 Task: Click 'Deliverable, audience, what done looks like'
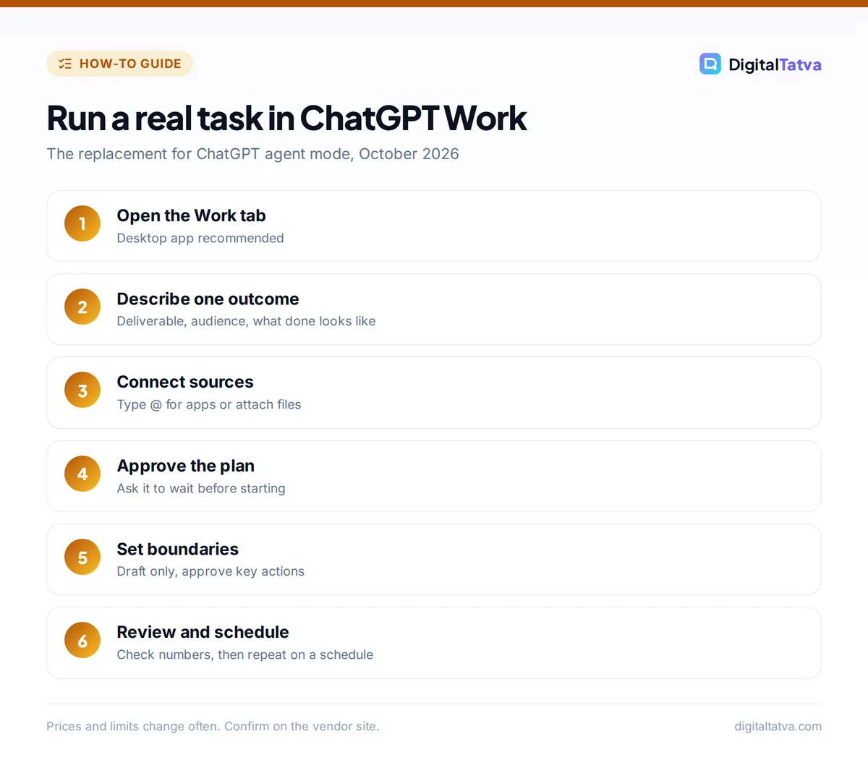click(246, 321)
